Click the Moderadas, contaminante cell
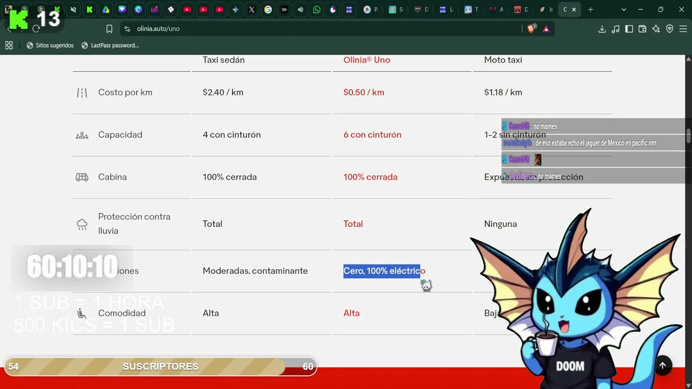Image resolution: width=692 pixels, height=389 pixels. (x=255, y=271)
